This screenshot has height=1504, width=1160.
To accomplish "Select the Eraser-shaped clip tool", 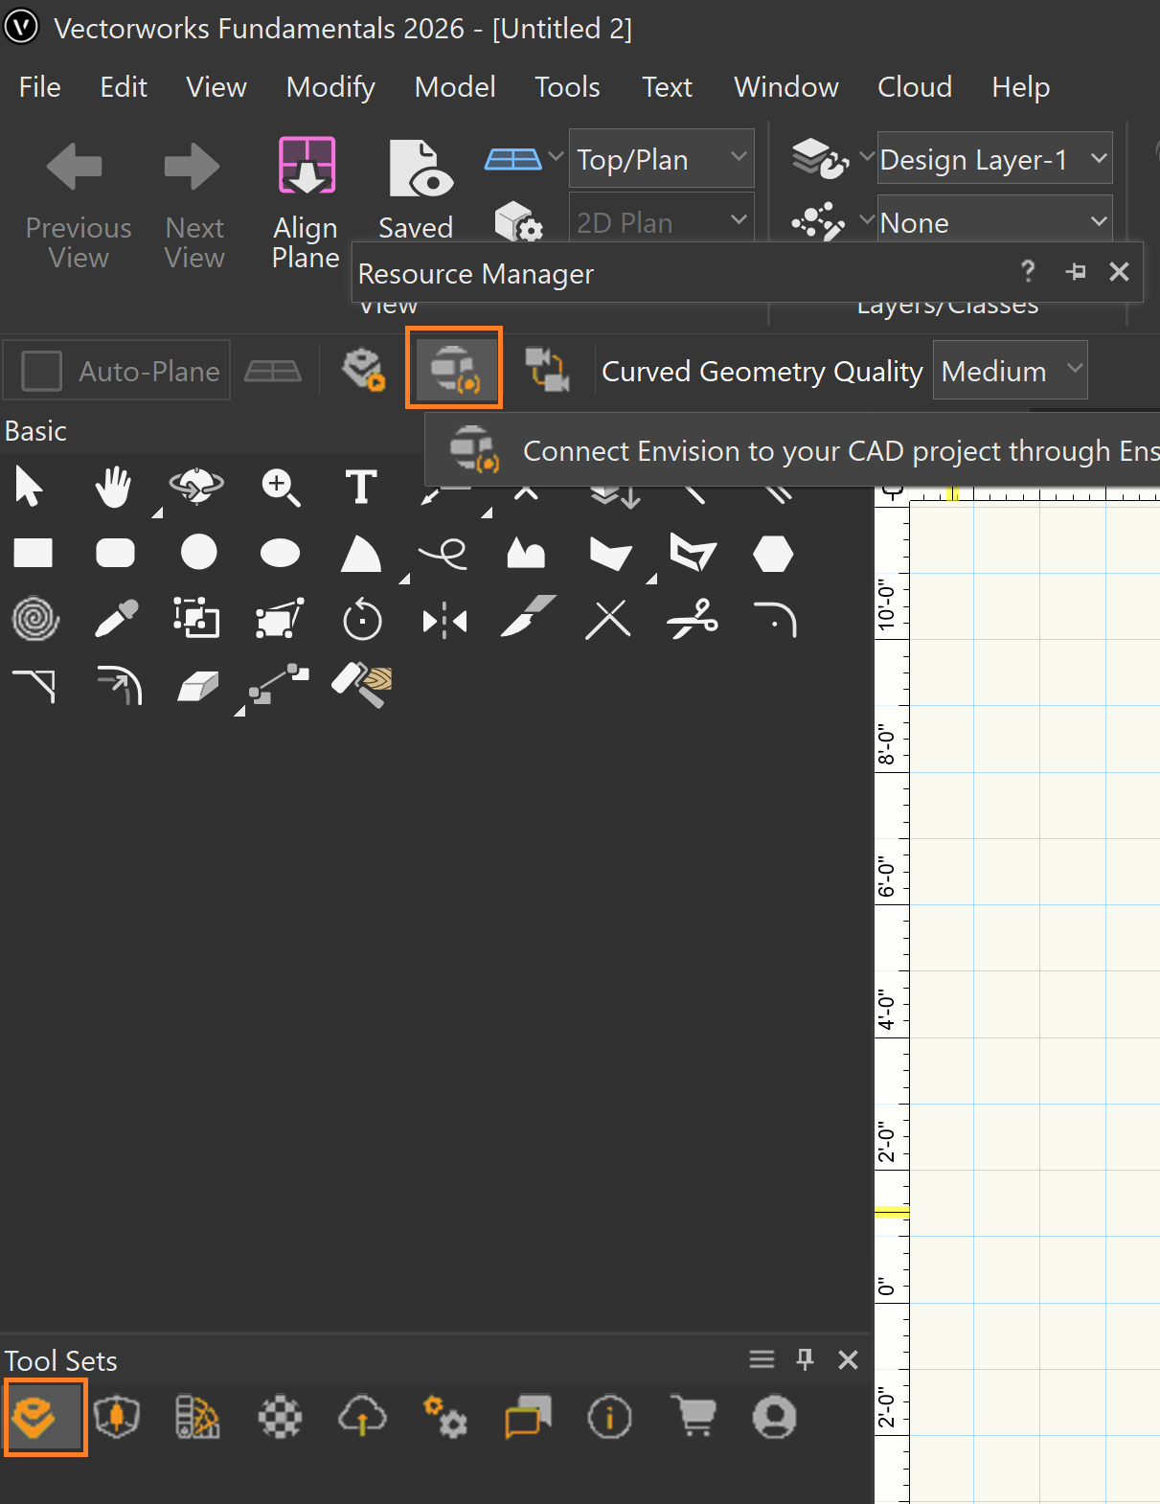I will [x=198, y=686].
